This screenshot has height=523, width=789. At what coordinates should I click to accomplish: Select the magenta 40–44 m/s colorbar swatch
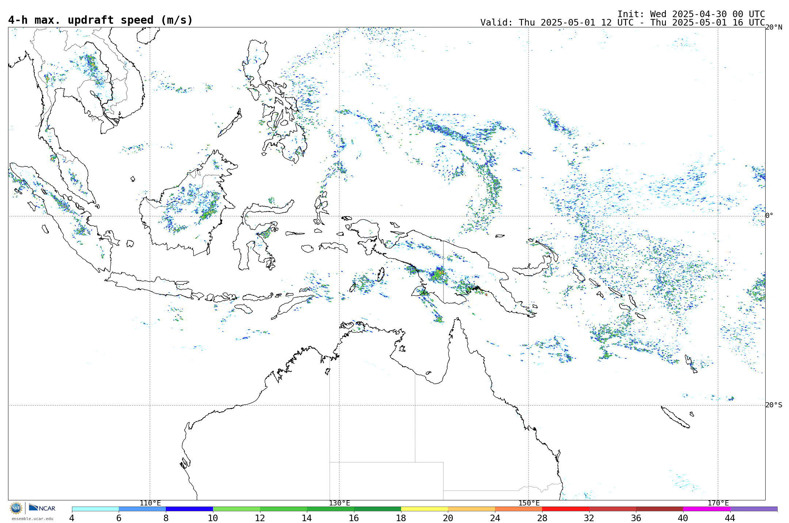pos(706,509)
